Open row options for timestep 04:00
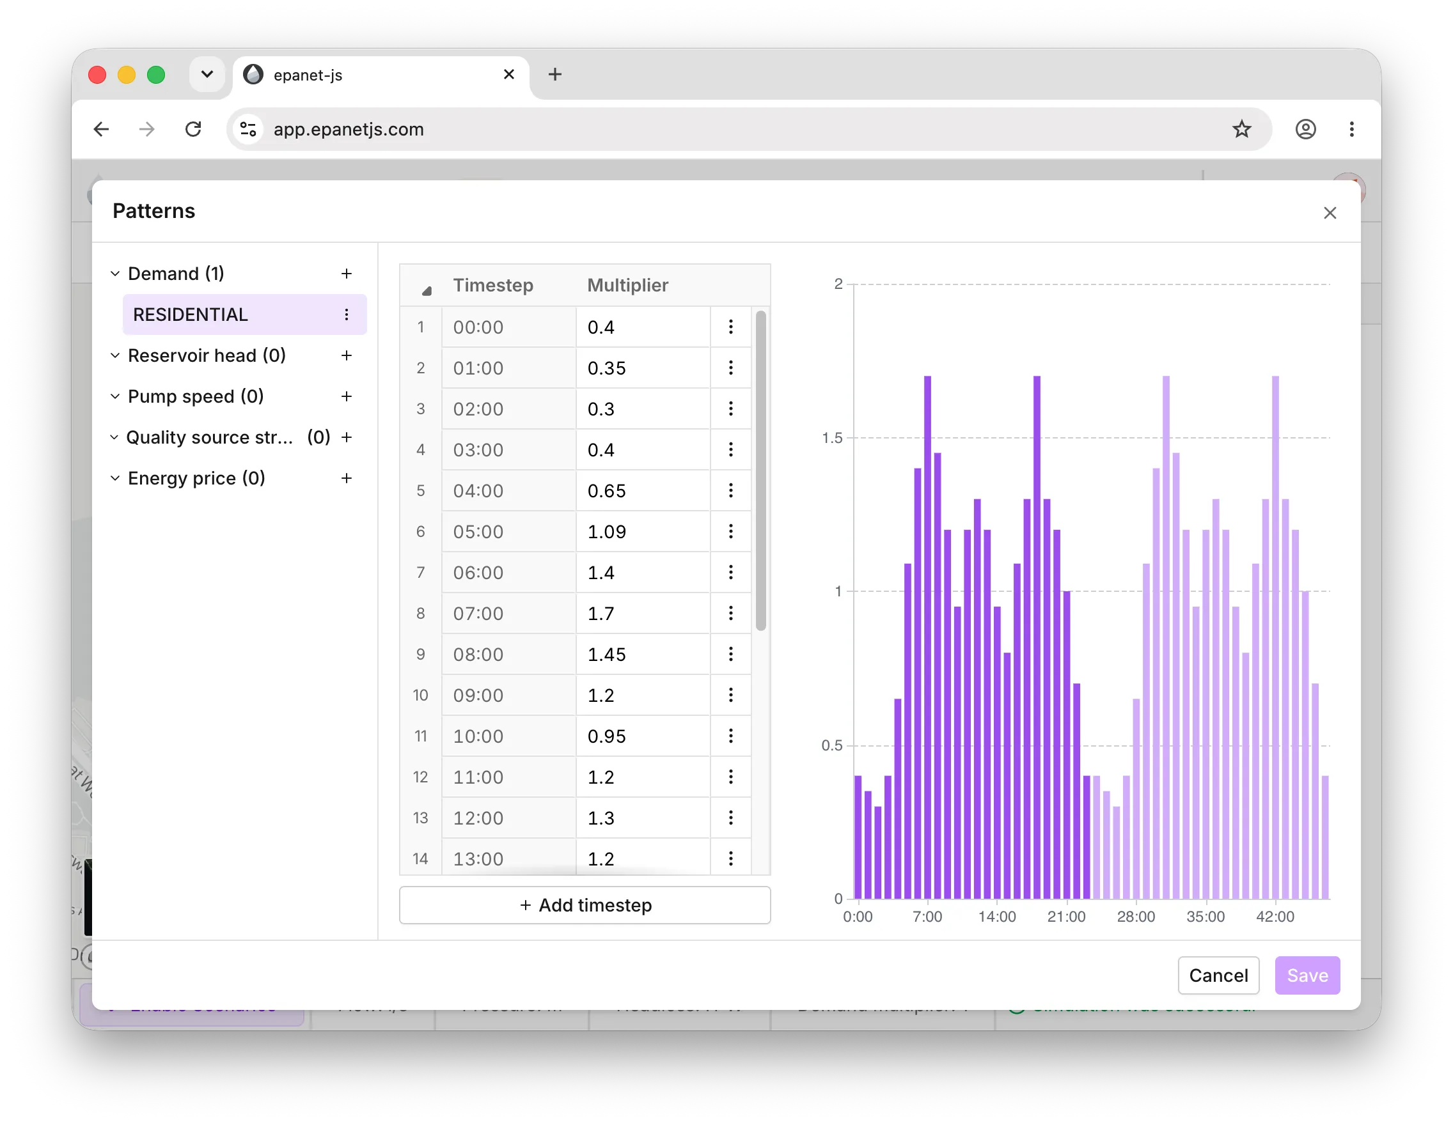 [730, 490]
